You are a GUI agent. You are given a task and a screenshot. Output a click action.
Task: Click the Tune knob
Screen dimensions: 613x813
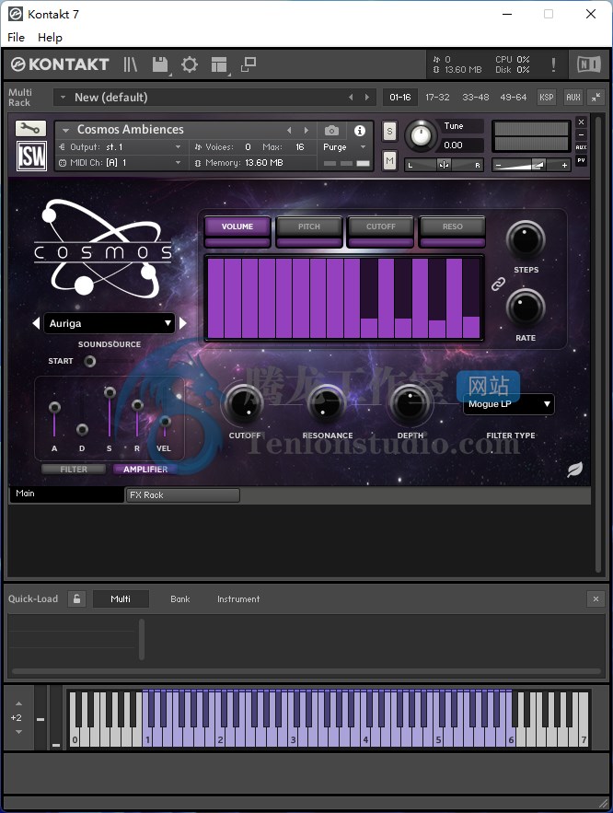[421, 135]
